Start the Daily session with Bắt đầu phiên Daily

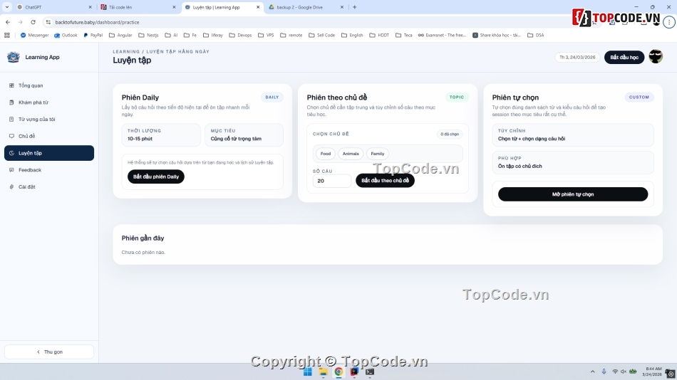pyautogui.click(x=156, y=176)
